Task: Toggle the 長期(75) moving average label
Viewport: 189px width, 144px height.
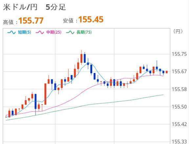Action: pyautogui.click(x=84, y=32)
